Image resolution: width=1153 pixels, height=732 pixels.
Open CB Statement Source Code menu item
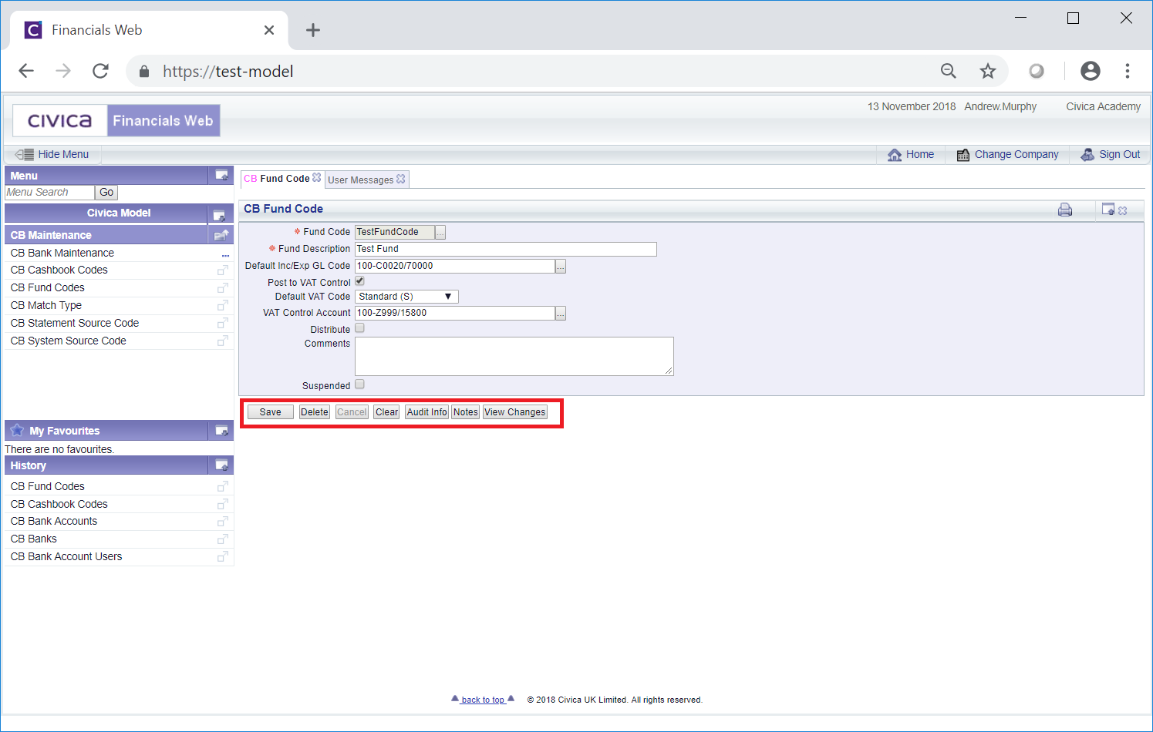[75, 323]
